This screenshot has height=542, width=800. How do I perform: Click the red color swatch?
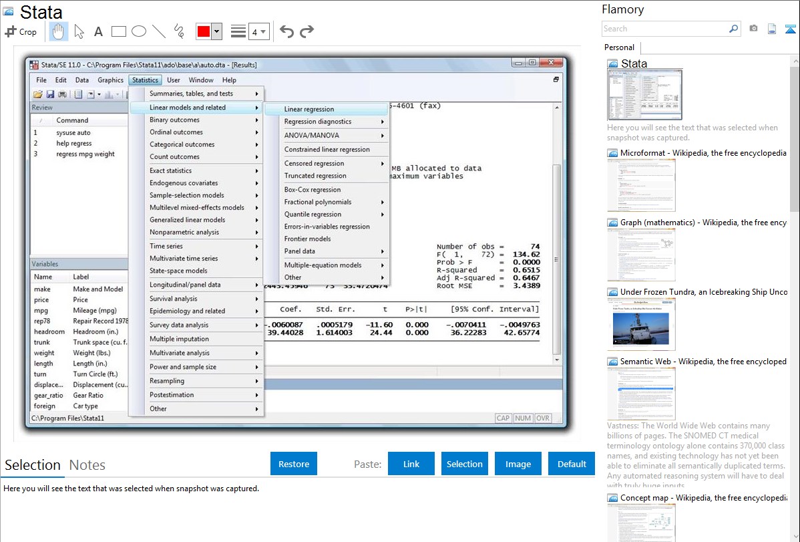[204, 31]
